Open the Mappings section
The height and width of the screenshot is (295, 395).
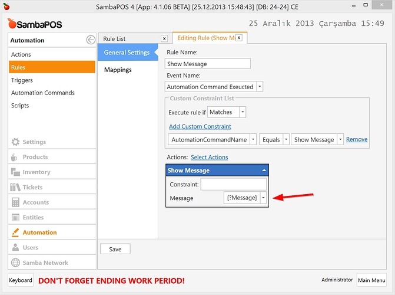tap(118, 70)
